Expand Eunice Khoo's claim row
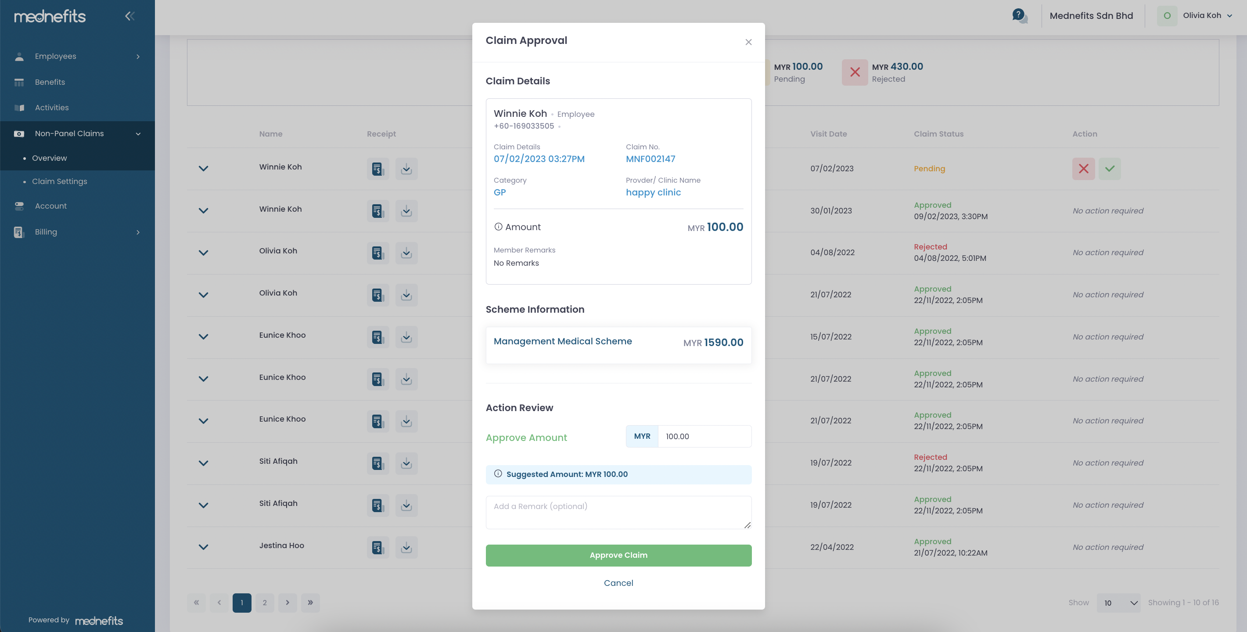This screenshot has width=1247, height=632. (x=203, y=336)
